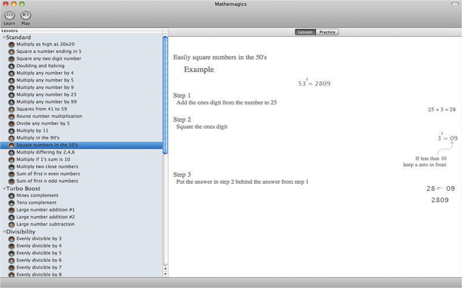Click the "Step 3" heading in lesson
This screenshot has width=462, height=288.
[x=182, y=175]
